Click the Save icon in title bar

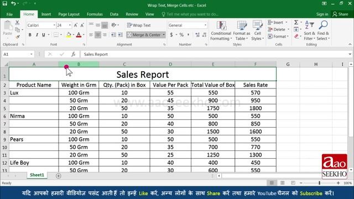click(x=5, y=3)
